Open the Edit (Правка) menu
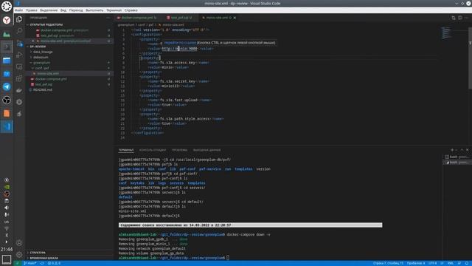This screenshot has height=266, width=472. 31,10
